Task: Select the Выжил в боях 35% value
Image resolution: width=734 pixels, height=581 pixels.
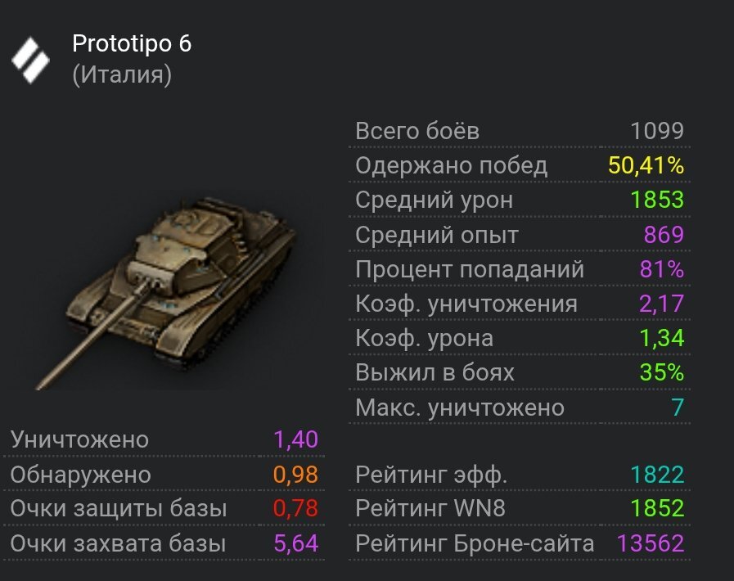Action: pyautogui.click(x=661, y=373)
